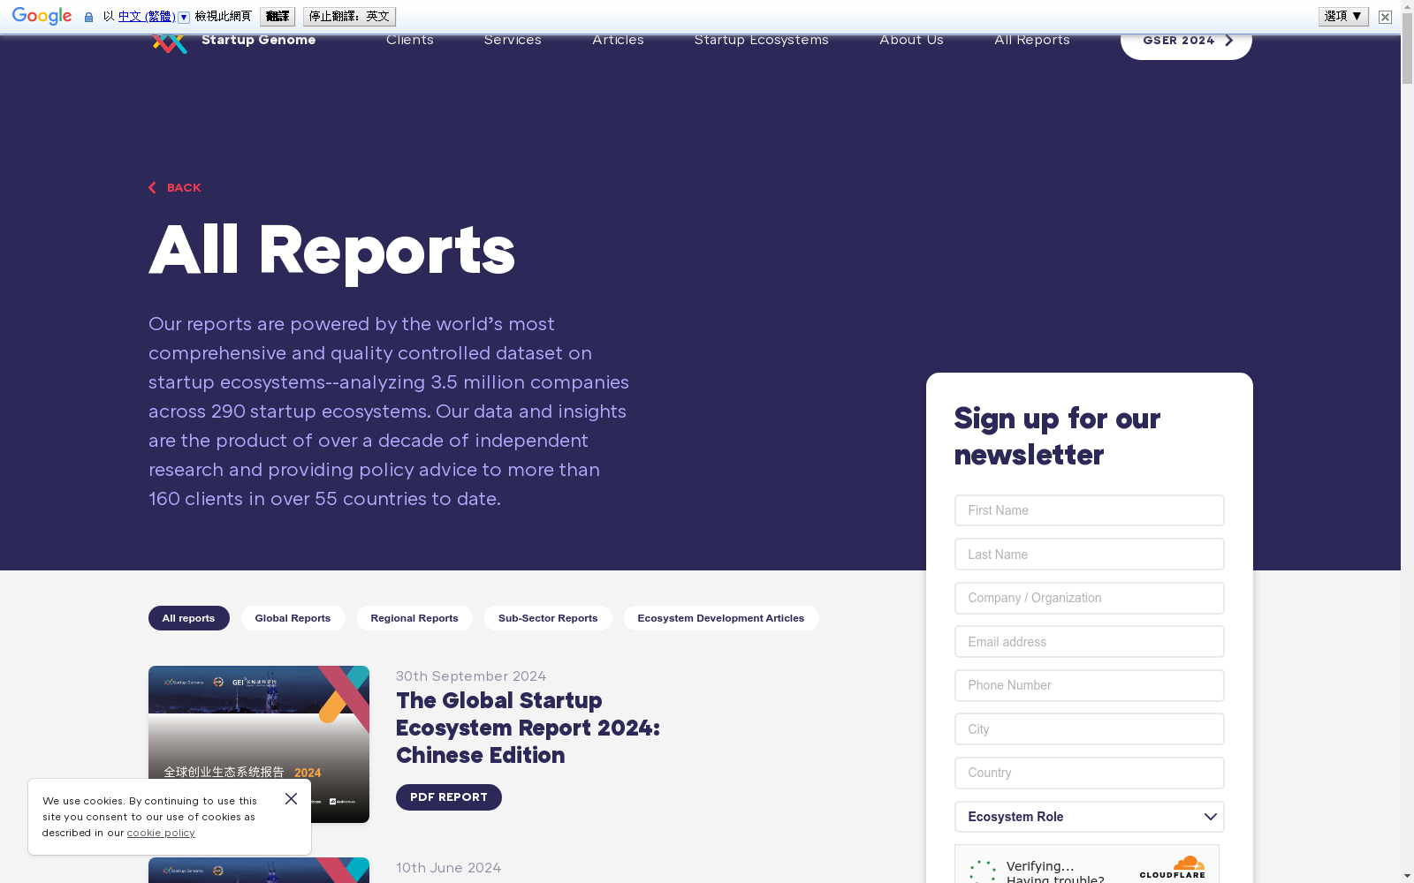The height and width of the screenshot is (883, 1414).
Task: Focus the City field
Action: (1089, 729)
